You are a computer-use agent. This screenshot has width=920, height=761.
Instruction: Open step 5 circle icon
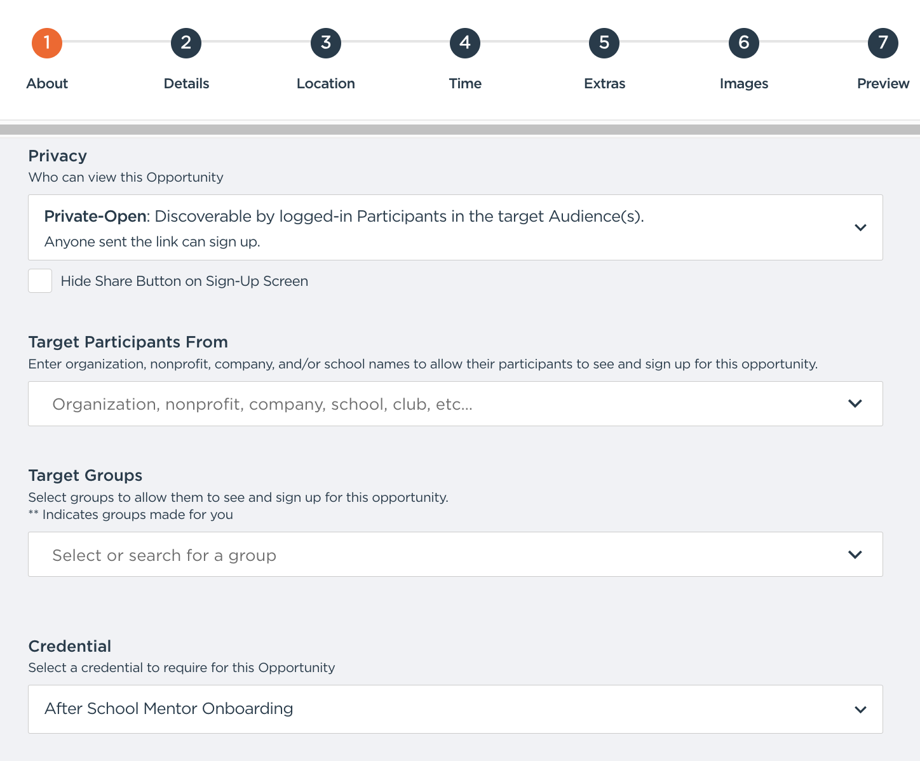pyautogui.click(x=604, y=43)
